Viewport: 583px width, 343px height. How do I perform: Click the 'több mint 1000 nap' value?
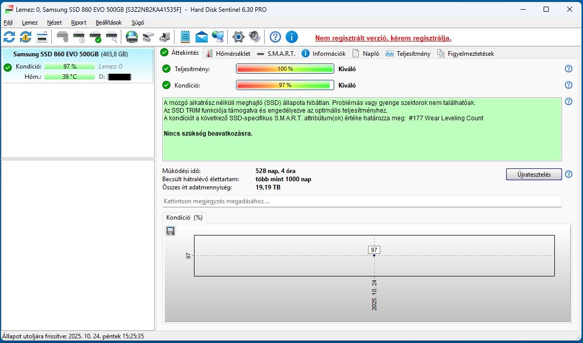click(284, 179)
